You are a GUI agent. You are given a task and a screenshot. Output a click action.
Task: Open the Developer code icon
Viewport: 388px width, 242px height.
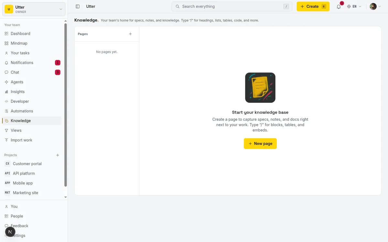pos(6,101)
